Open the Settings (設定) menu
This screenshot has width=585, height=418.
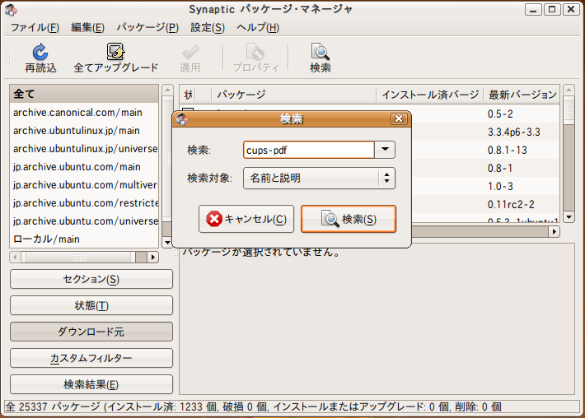point(207,27)
